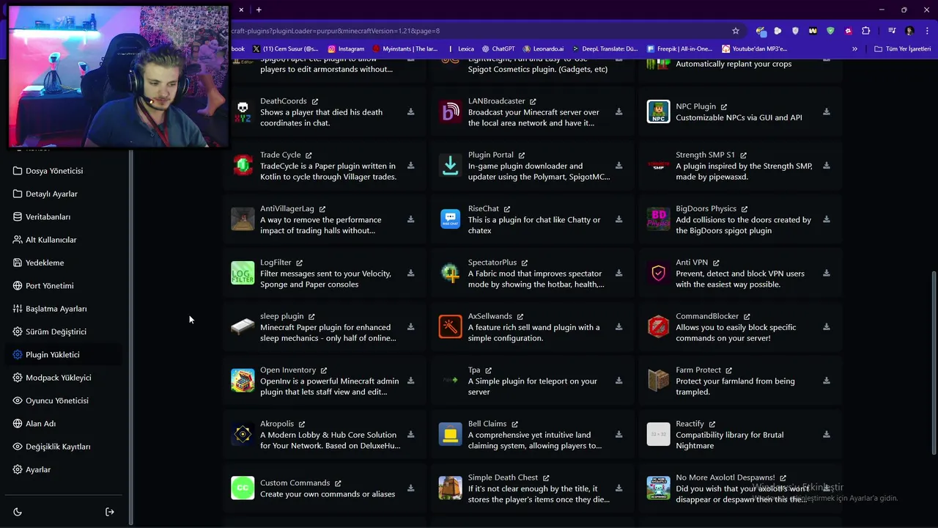Download the RiseChat plugin

tap(618, 219)
